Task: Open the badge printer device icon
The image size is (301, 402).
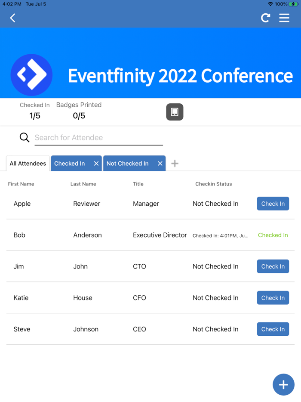Action: [x=175, y=111]
